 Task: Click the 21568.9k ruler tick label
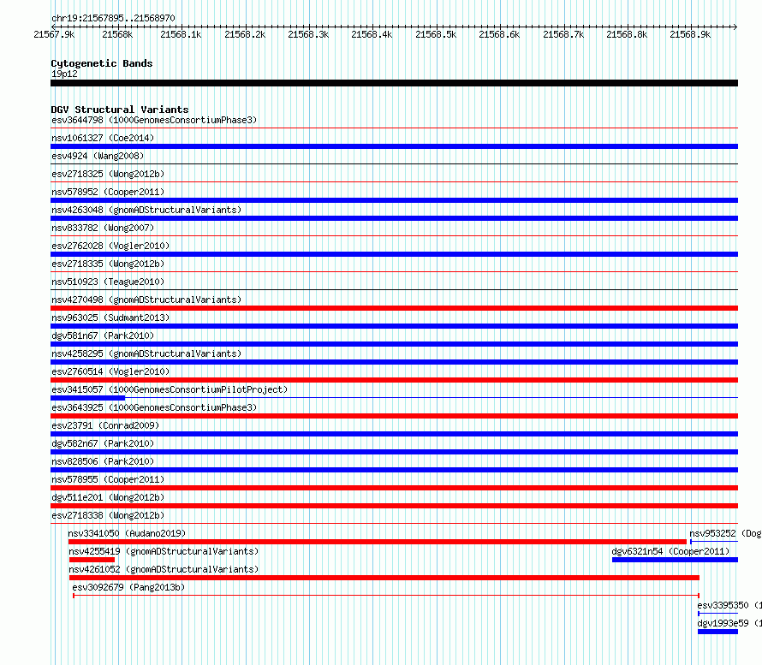point(690,34)
